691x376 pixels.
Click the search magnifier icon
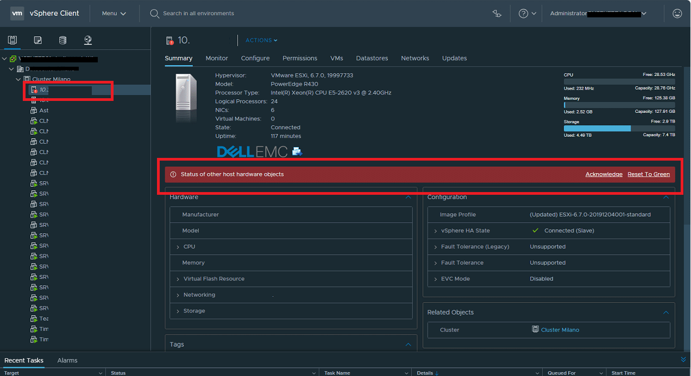[x=154, y=14]
